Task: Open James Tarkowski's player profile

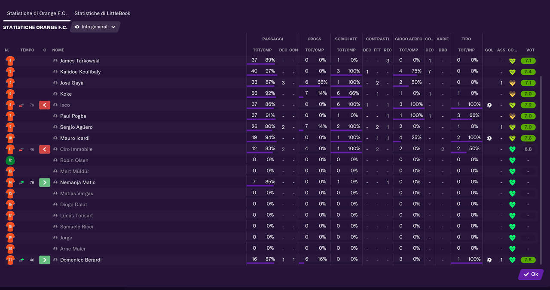Action: (x=79, y=61)
